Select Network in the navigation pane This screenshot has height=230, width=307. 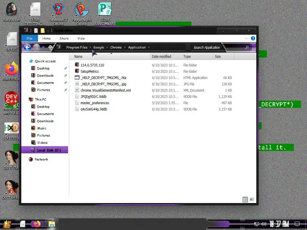click(x=41, y=159)
